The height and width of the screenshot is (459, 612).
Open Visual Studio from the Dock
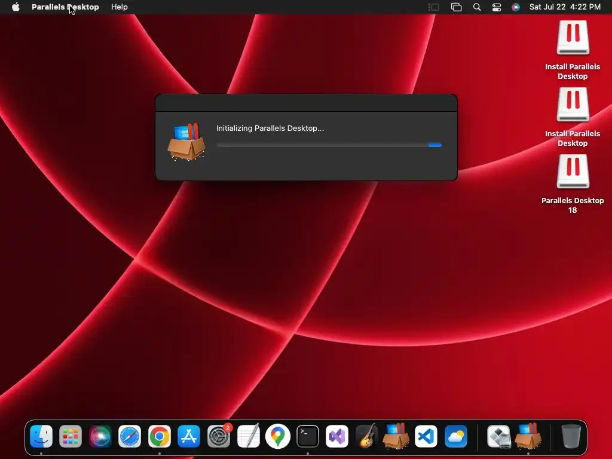pyautogui.click(x=337, y=436)
